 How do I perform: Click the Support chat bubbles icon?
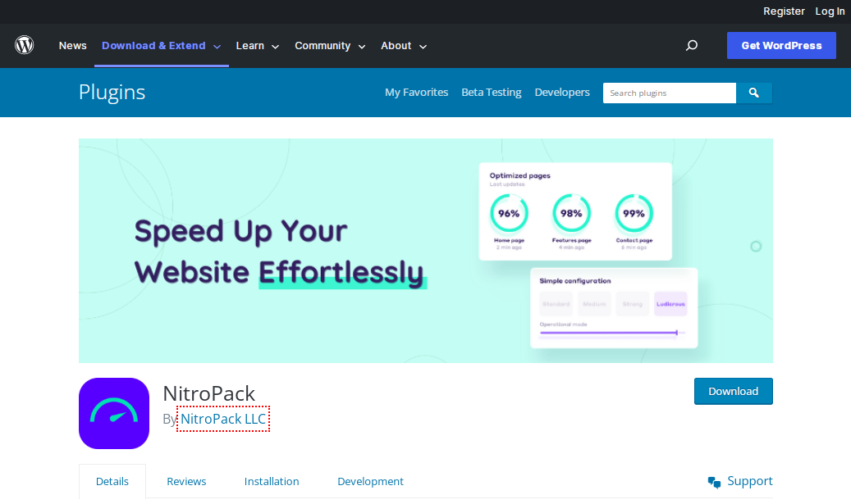tap(714, 482)
